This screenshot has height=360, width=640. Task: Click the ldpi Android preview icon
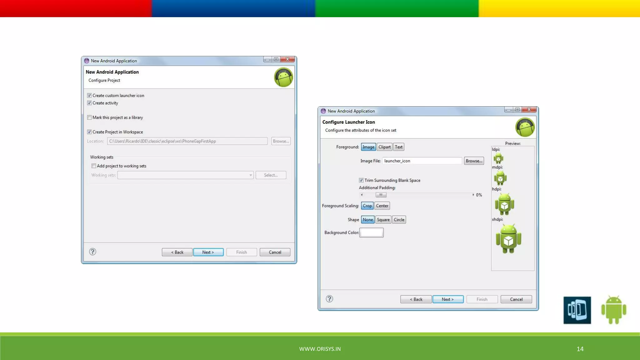pos(498,158)
